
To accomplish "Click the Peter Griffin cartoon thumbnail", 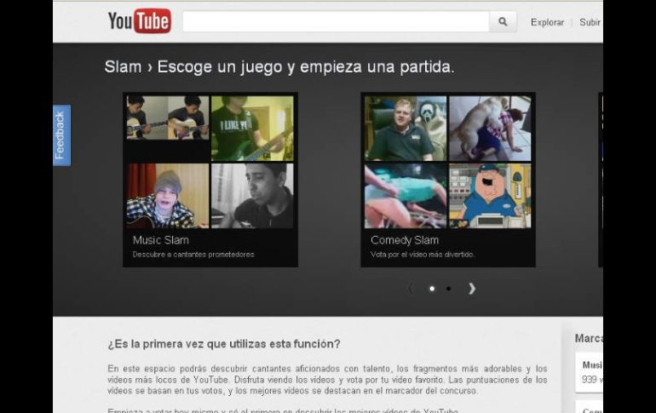I will (490, 196).
